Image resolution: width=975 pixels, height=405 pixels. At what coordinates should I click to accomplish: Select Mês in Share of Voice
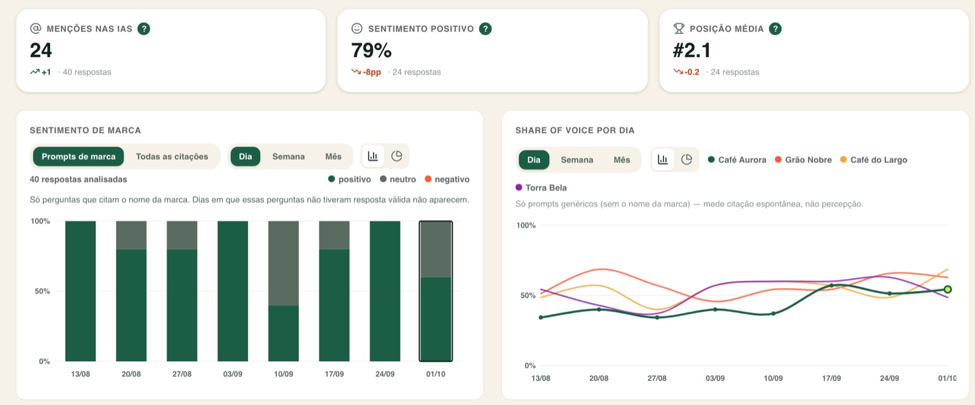622,159
